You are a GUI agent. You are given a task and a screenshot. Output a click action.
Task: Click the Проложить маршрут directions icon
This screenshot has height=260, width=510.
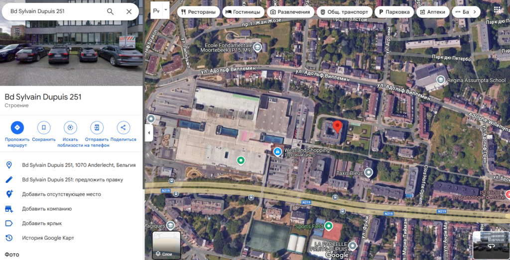(17, 128)
